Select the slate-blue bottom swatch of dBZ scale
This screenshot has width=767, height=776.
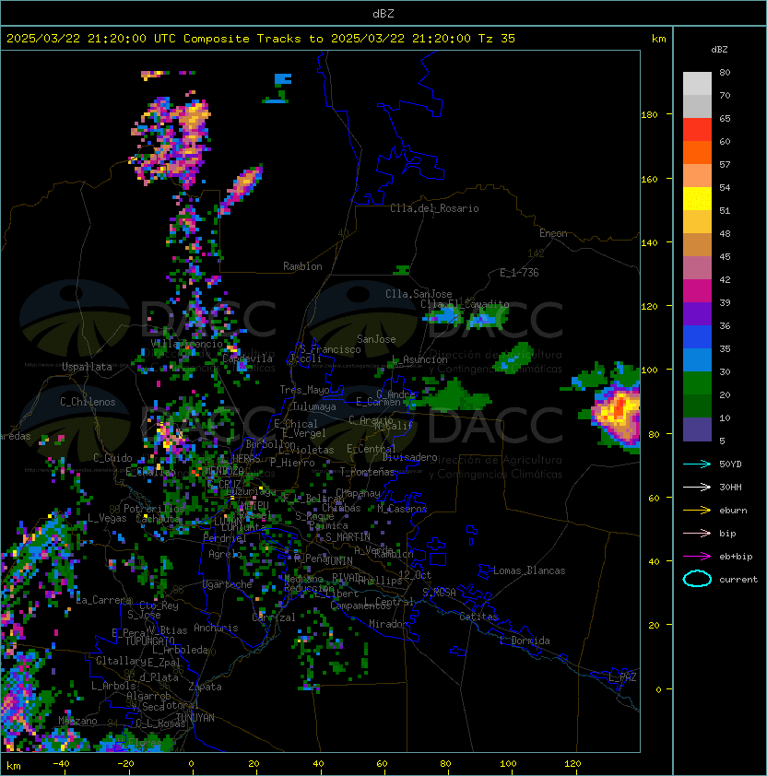click(697, 429)
